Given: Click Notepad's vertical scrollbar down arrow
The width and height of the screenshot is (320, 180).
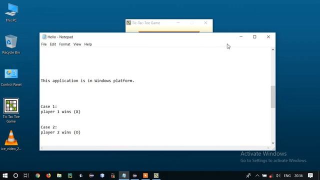Looking at the screenshot, I should tap(273, 143).
